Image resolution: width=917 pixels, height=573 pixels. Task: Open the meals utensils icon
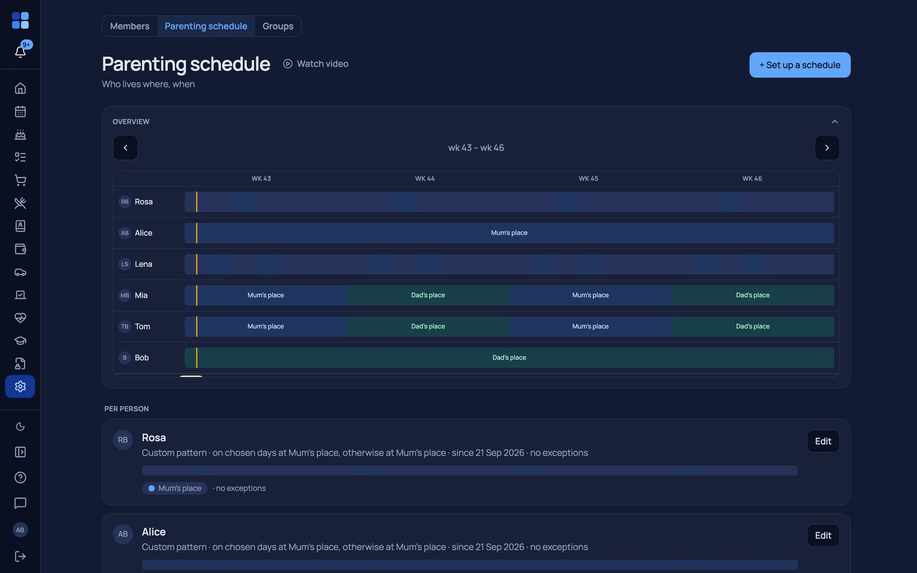20,203
